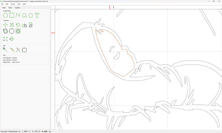
Task: Open the Circular Array tool
Action: [x=12, y=39]
